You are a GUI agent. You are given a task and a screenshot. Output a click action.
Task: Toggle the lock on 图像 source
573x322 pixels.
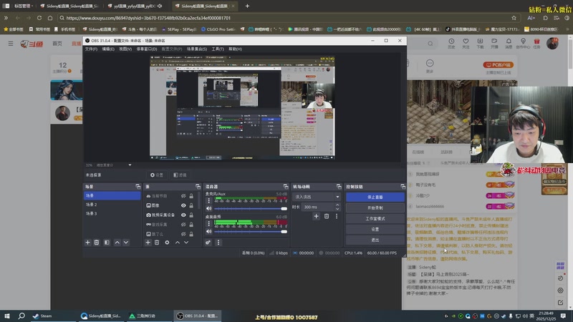point(191,205)
